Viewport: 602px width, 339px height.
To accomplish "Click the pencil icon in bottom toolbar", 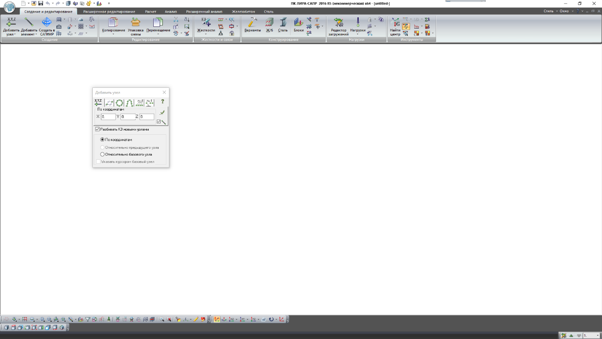I will pyautogui.click(x=196, y=319).
